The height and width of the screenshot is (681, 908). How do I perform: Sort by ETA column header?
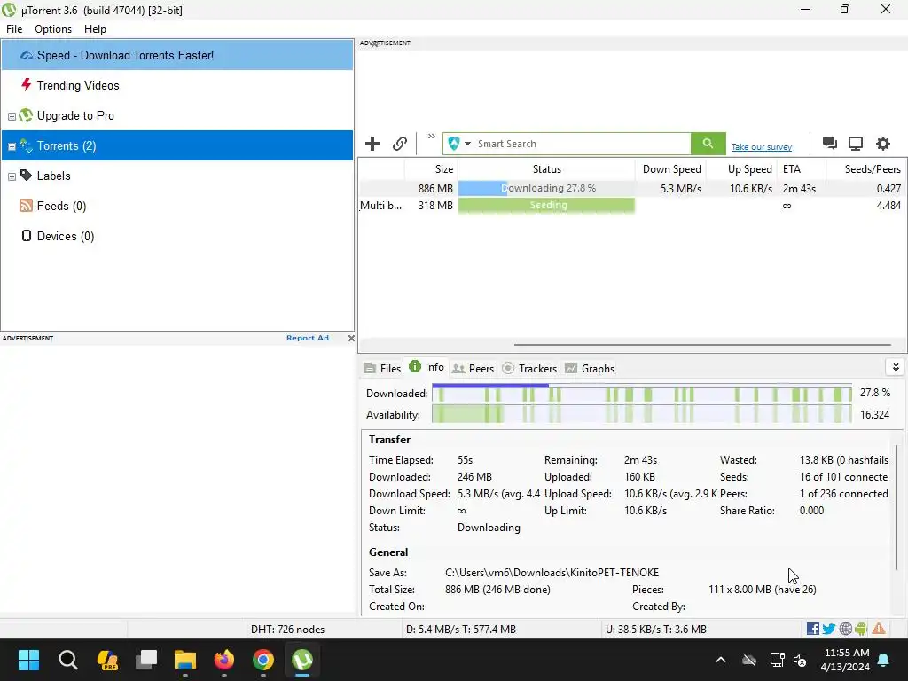[802, 169]
